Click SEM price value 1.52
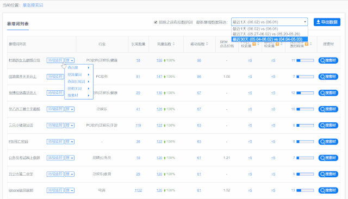Screen dimensions: 348x199 pyautogui.click(x=227, y=190)
